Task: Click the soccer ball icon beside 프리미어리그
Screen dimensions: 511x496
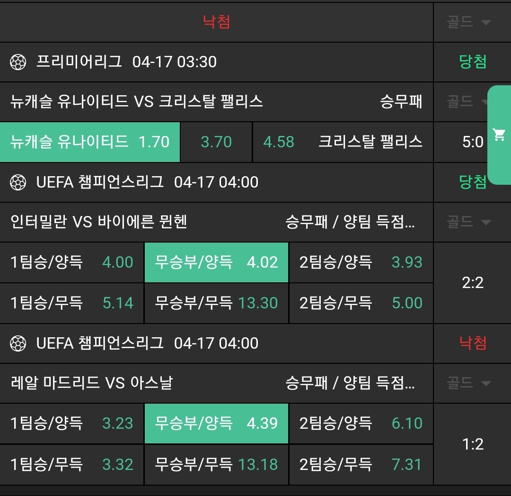Action: coord(18,62)
